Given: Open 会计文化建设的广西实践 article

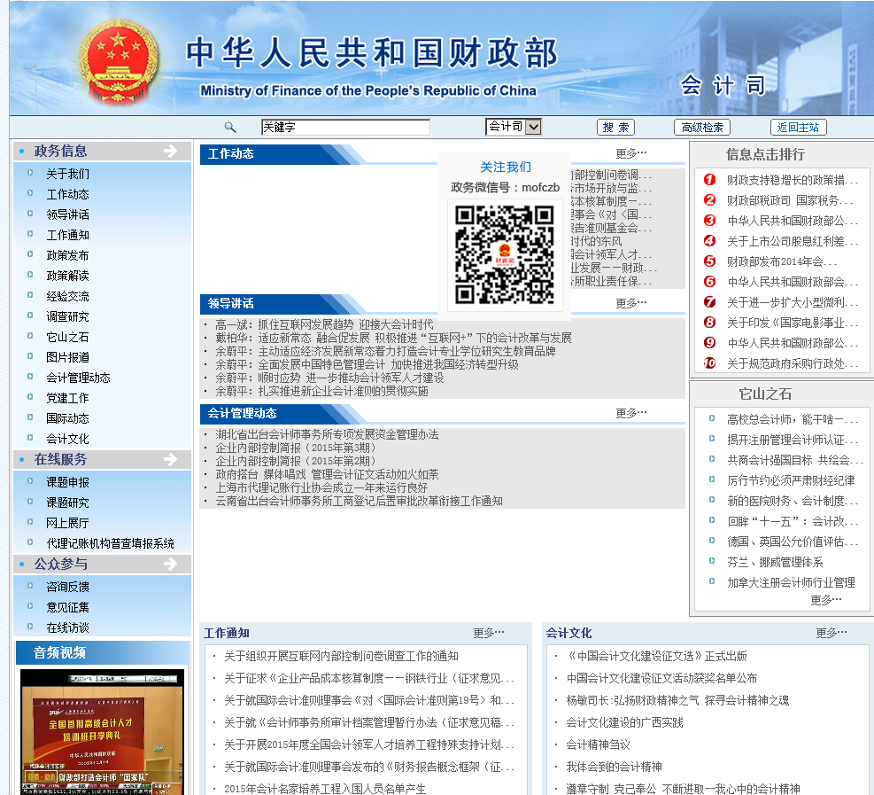Looking at the screenshot, I should tap(624, 722).
